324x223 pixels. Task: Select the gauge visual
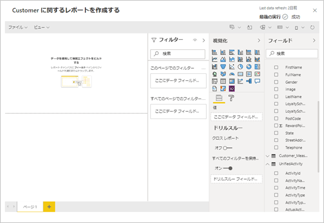(x=232, y=74)
